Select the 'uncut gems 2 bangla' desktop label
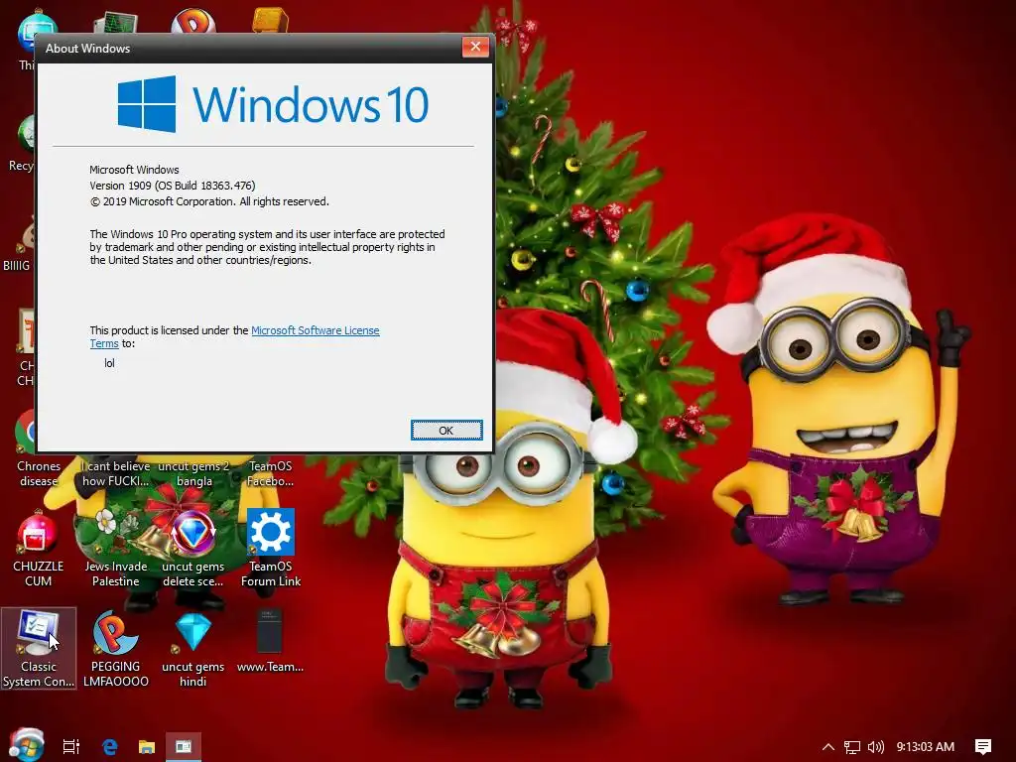 (x=193, y=473)
